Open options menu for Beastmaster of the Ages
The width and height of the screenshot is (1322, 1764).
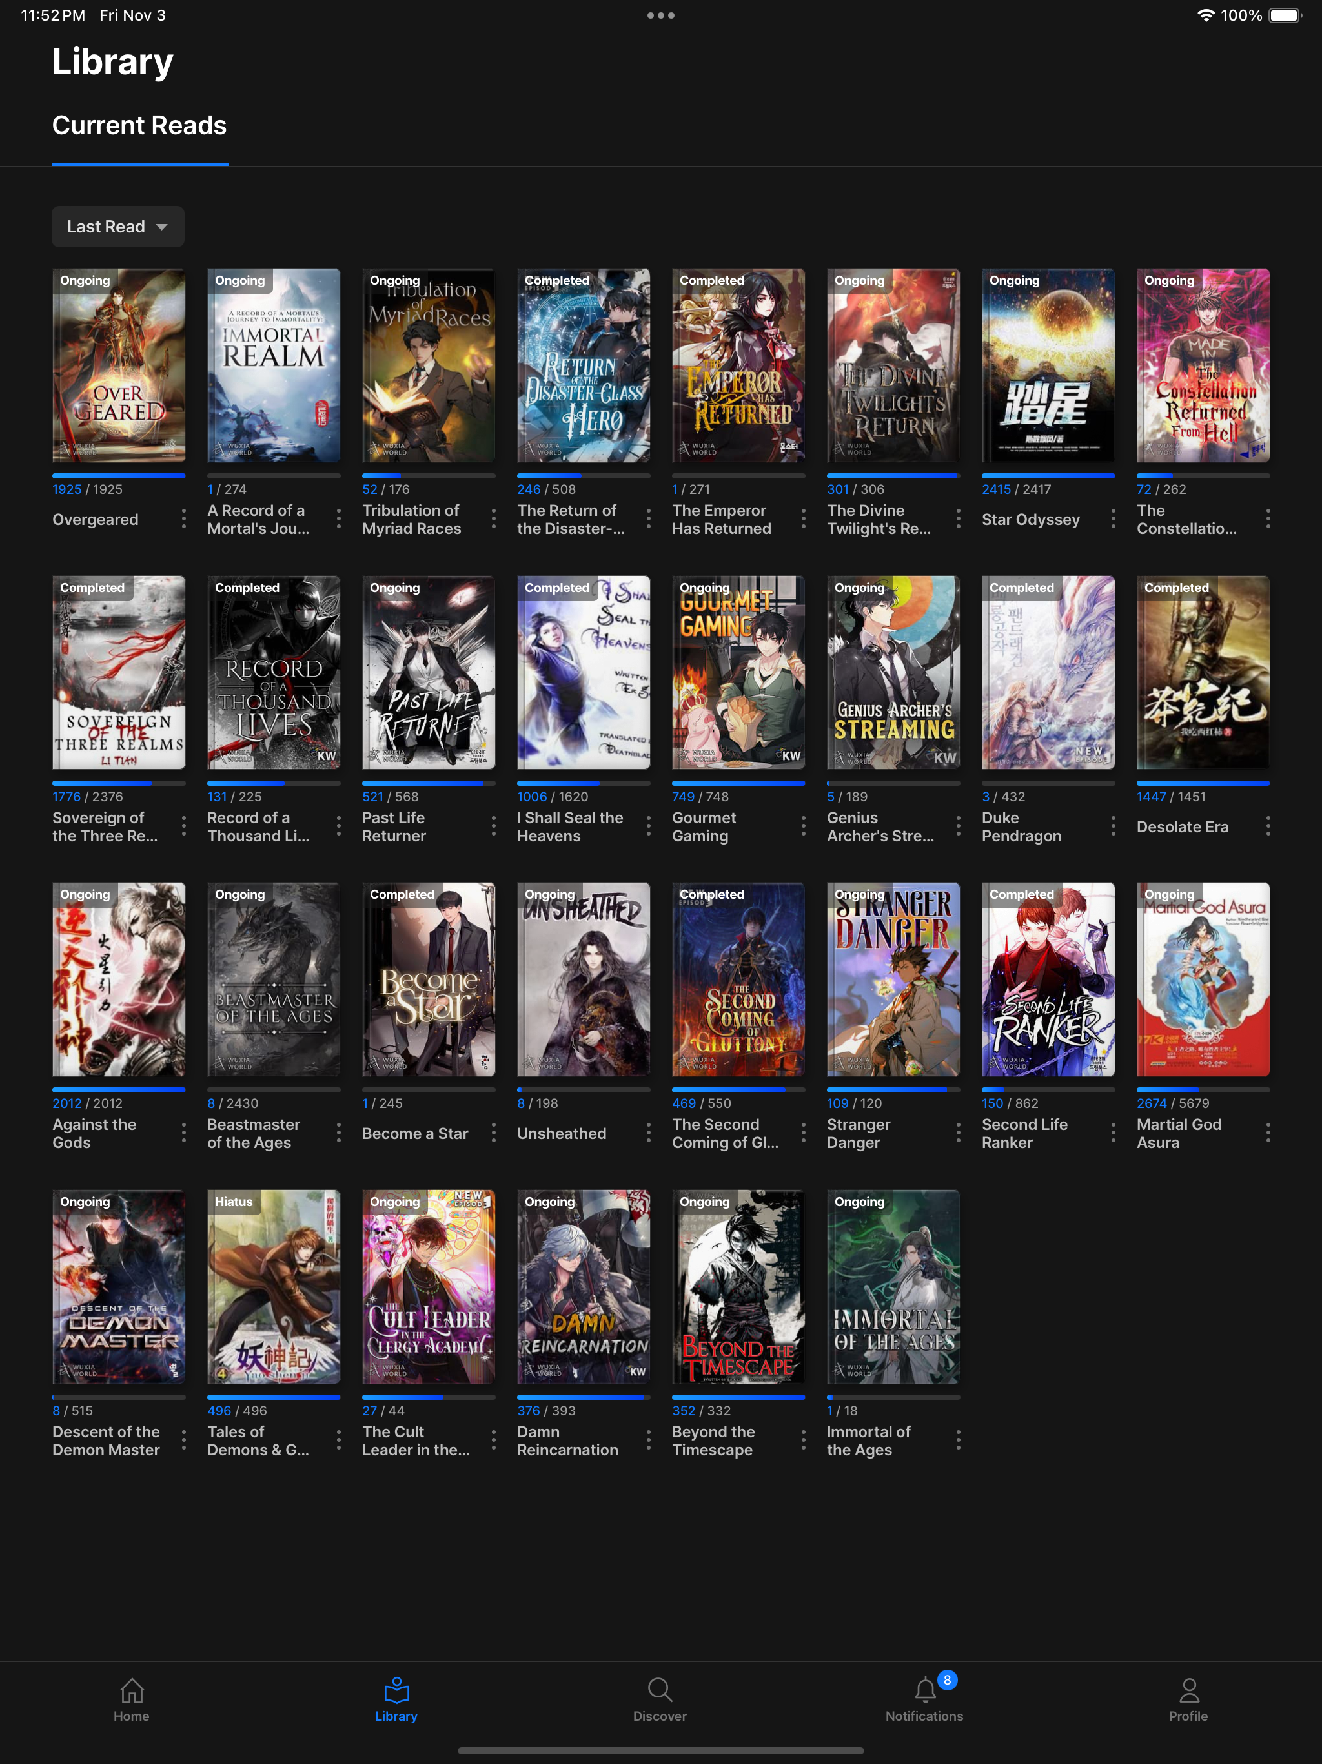(339, 1133)
